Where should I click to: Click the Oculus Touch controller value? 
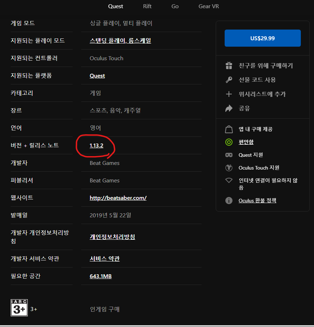coord(106,58)
